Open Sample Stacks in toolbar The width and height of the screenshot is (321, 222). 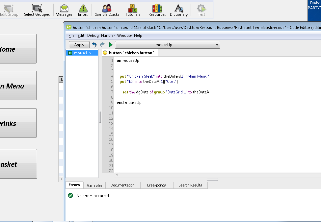[x=107, y=10]
